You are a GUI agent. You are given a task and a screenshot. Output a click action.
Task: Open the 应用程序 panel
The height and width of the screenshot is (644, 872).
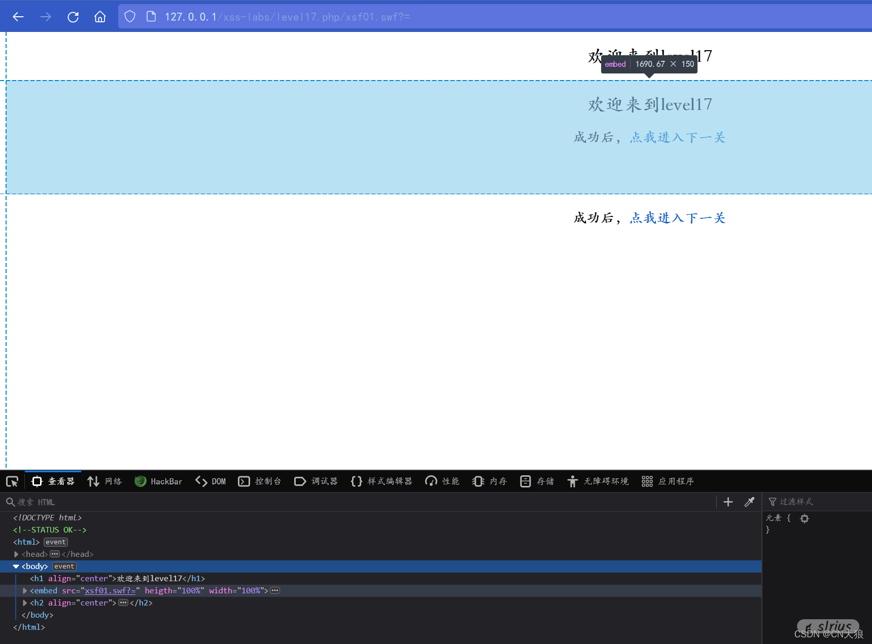click(x=667, y=481)
